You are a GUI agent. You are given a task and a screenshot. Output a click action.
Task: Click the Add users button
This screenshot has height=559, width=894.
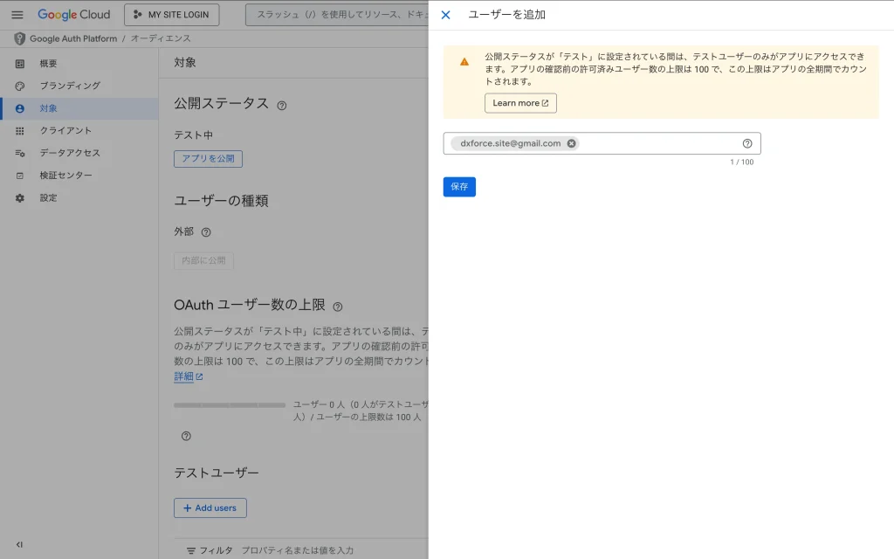(x=210, y=507)
